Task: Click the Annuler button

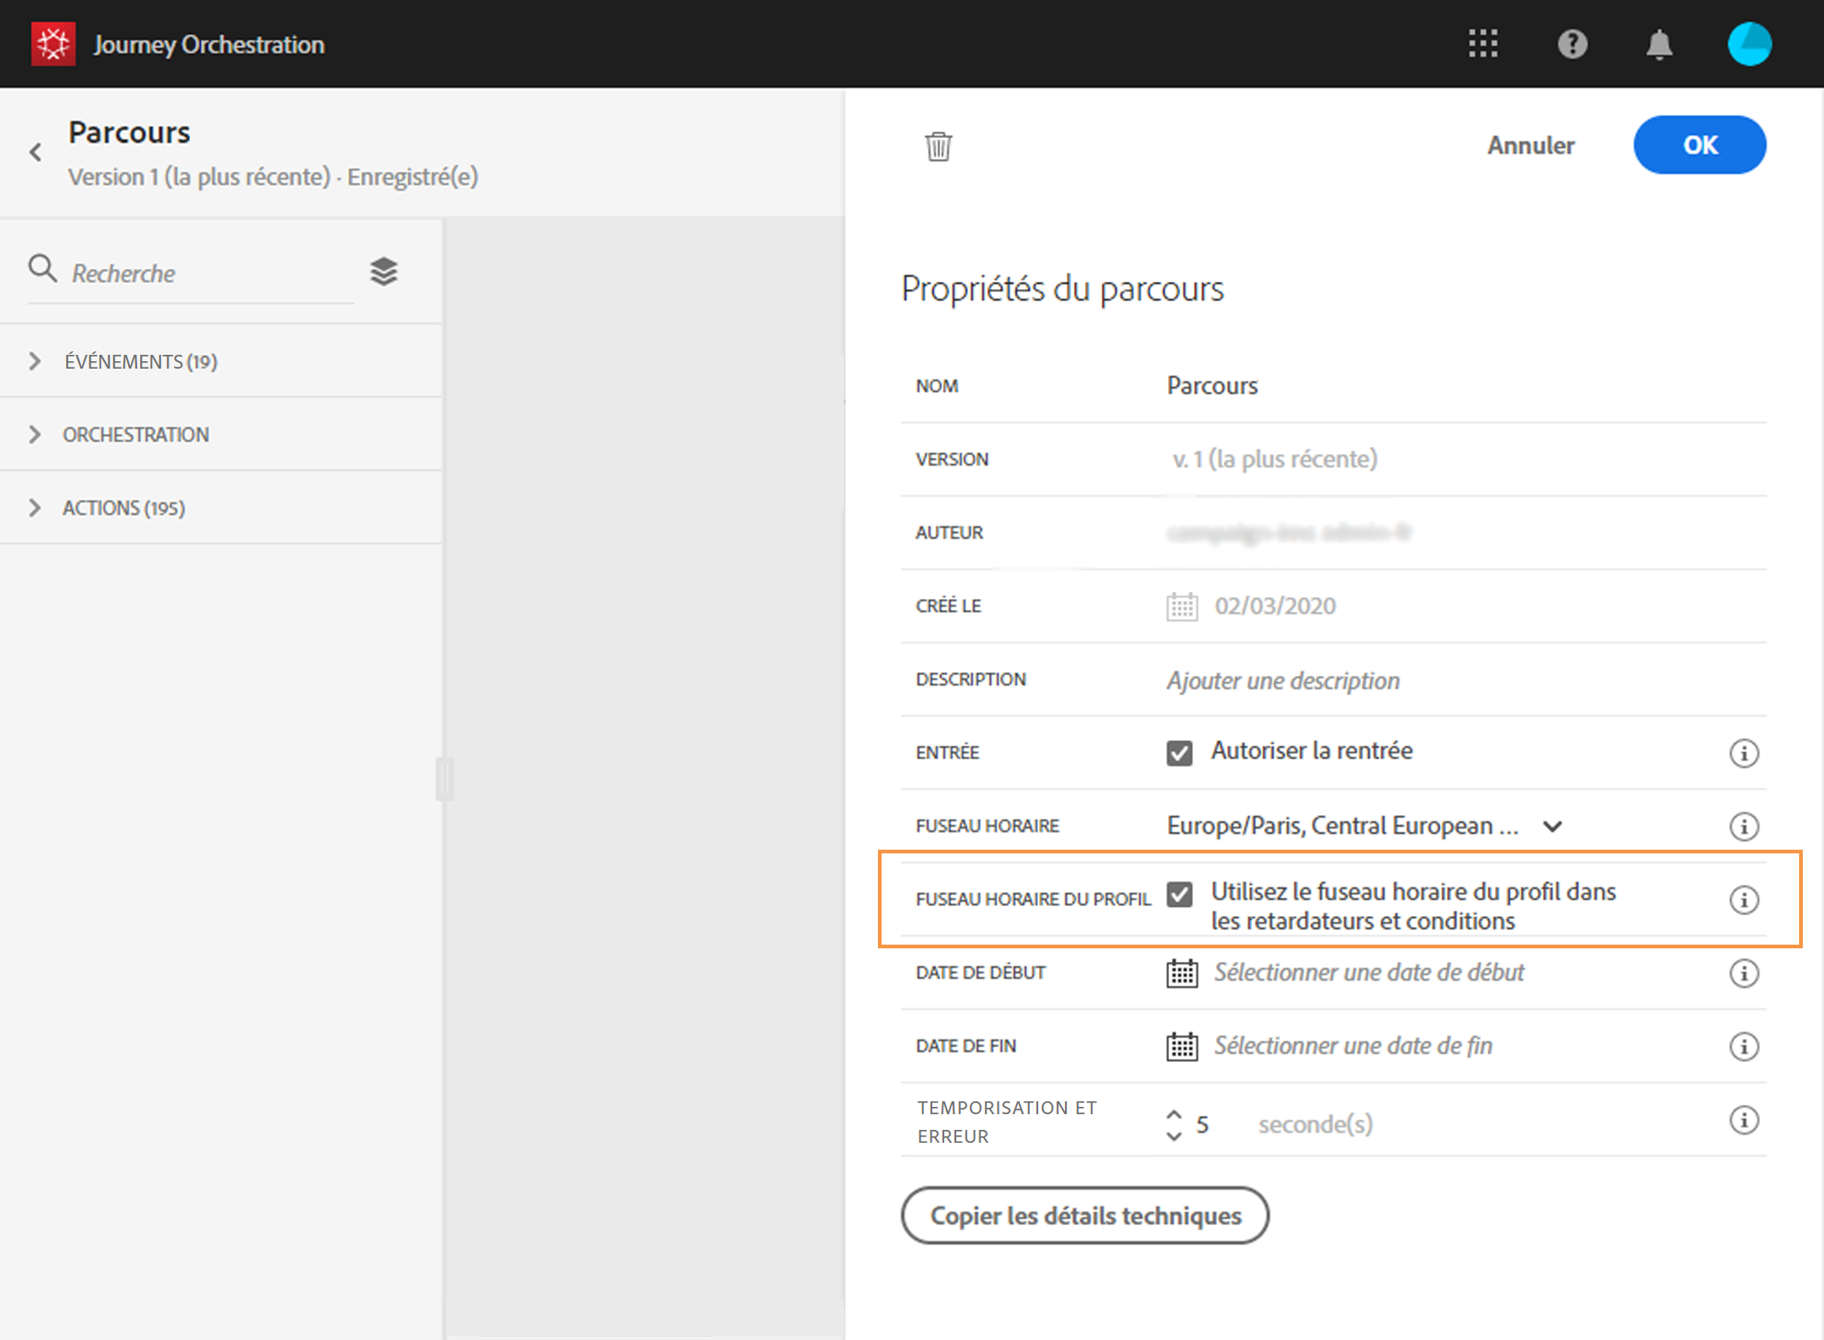Action: pos(1530,146)
